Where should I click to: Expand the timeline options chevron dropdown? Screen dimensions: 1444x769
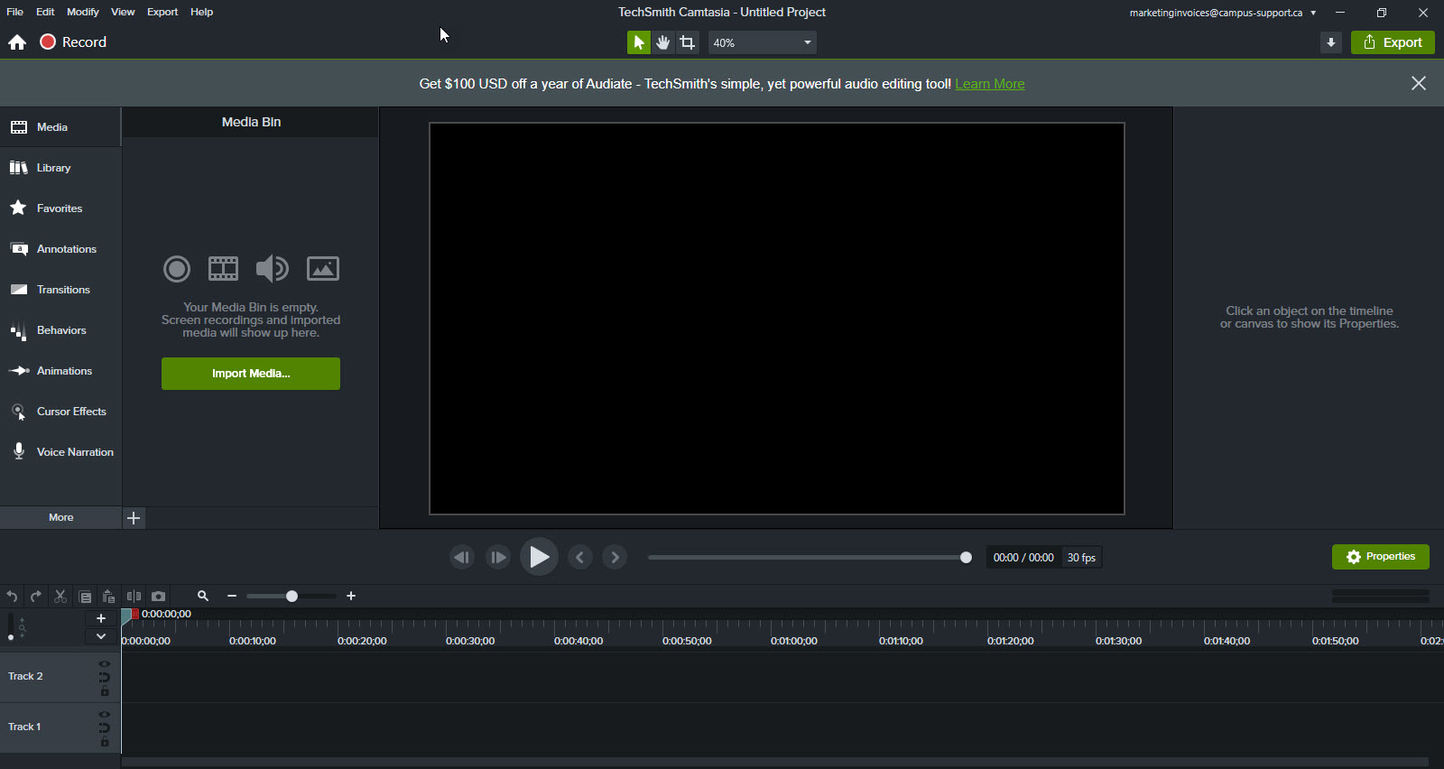pyautogui.click(x=101, y=636)
